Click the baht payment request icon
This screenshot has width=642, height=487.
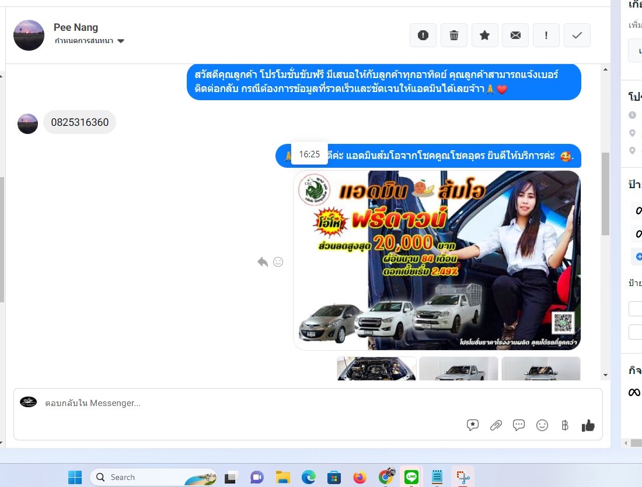click(564, 425)
